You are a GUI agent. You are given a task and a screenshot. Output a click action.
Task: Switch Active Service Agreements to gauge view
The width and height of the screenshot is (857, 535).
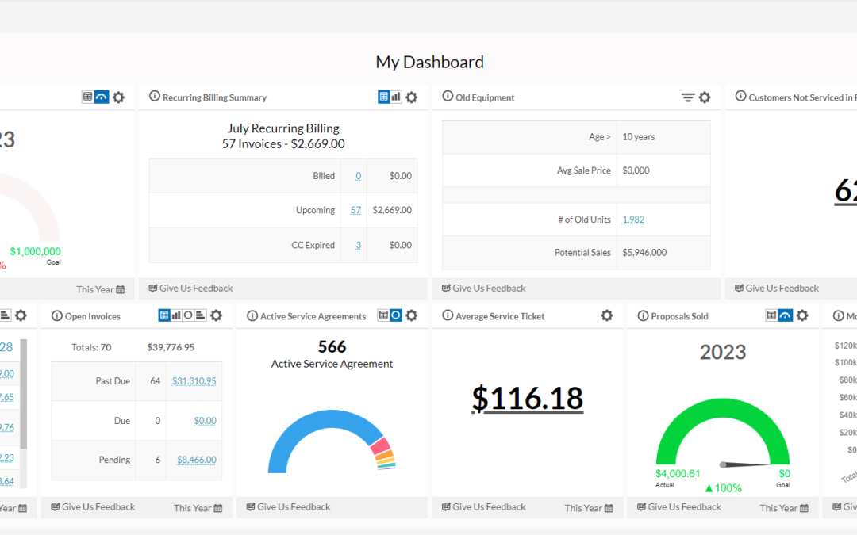pos(396,315)
